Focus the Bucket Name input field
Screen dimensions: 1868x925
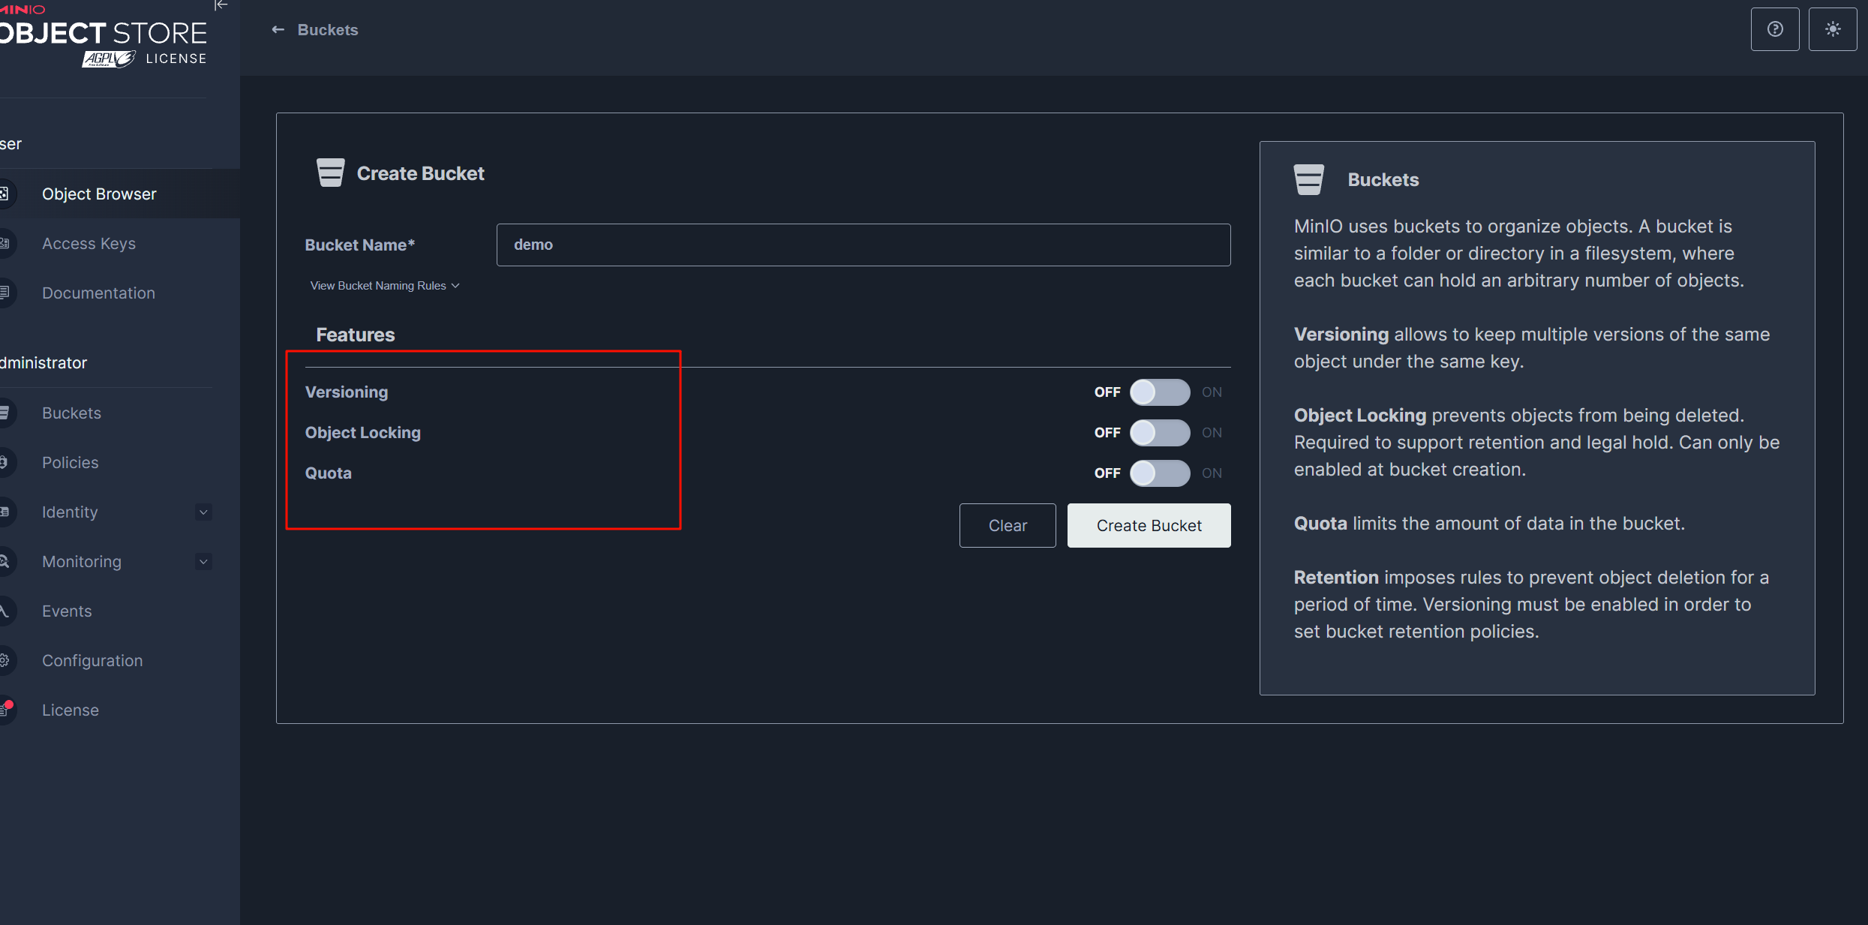click(863, 245)
